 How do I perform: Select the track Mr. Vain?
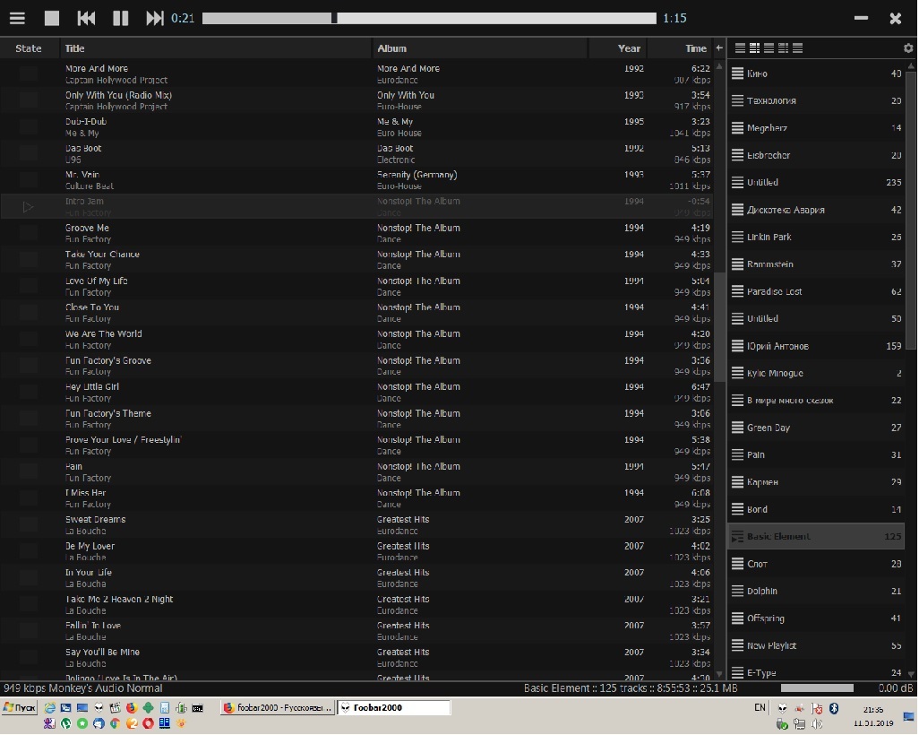click(356, 180)
